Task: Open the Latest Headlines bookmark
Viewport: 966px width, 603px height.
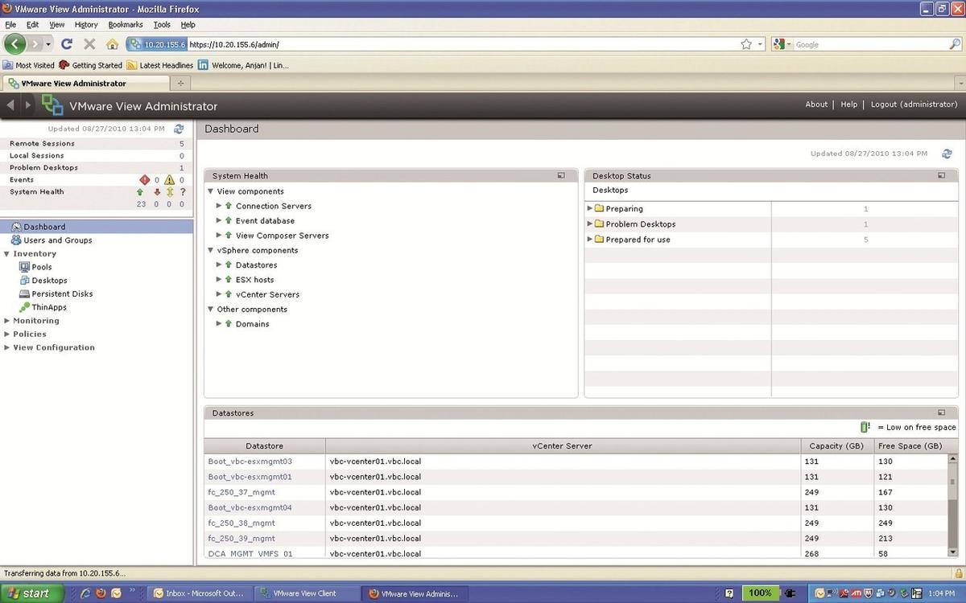Action: (160, 65)
